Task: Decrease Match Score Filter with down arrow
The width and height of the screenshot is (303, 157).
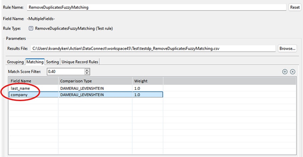Action: click(87, 73)
